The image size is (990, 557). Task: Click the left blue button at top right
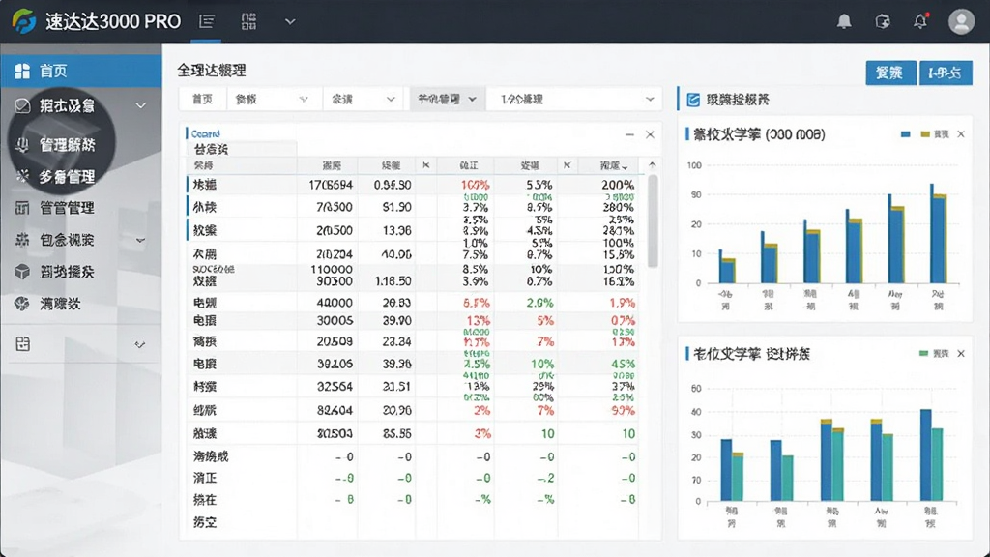pos(890,73)
